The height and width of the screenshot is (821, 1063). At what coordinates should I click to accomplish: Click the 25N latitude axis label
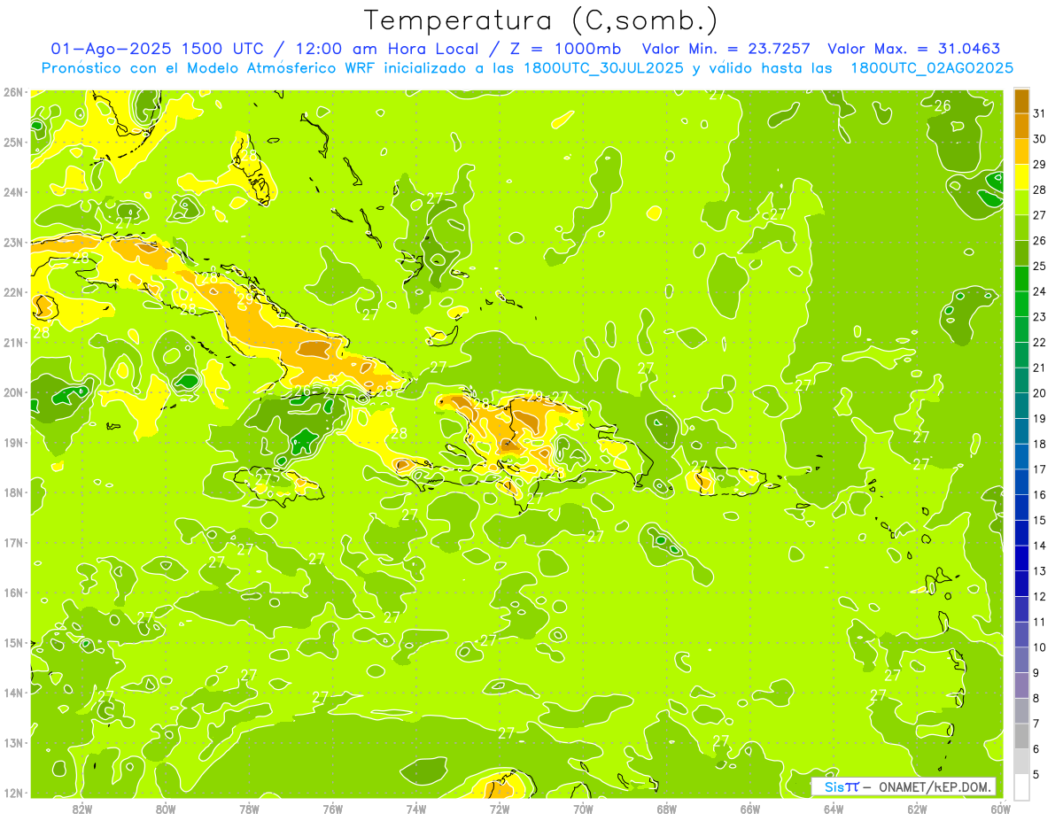coord(12,142)
